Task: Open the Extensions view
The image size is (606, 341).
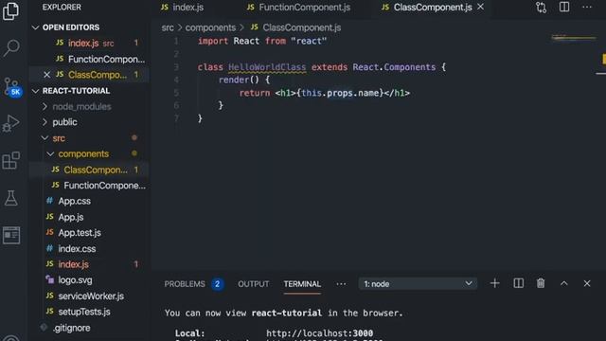Action: [x=10, y=160]
